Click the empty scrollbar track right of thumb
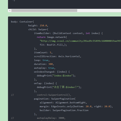This screenshot has width=121, height=121. 99,11
